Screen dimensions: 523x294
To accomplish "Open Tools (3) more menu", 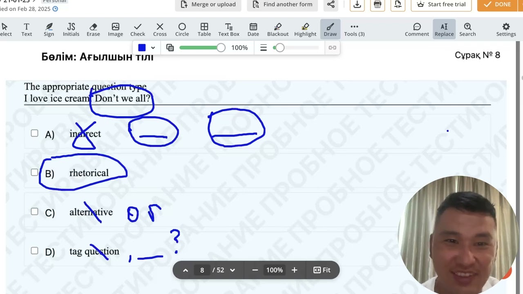I will (354, 30).
